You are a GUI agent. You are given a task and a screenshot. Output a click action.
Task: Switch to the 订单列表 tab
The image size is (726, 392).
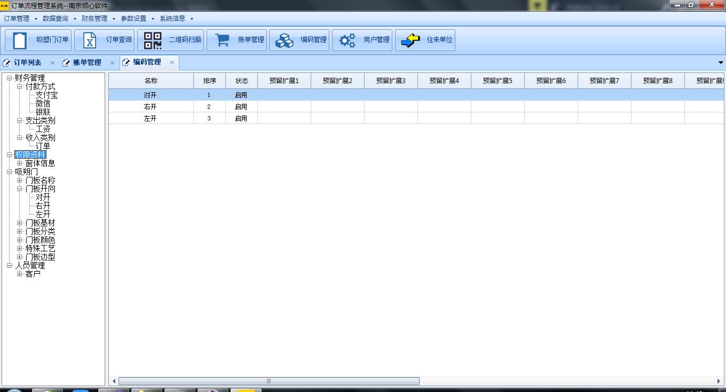[27, 62]
